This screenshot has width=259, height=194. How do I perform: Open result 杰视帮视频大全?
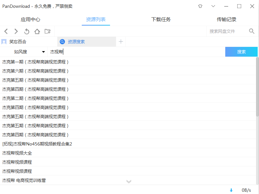tap(128, 153)
